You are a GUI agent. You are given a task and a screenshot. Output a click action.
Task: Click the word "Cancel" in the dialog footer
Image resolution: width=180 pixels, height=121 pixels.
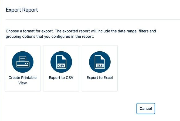(146, 109)
